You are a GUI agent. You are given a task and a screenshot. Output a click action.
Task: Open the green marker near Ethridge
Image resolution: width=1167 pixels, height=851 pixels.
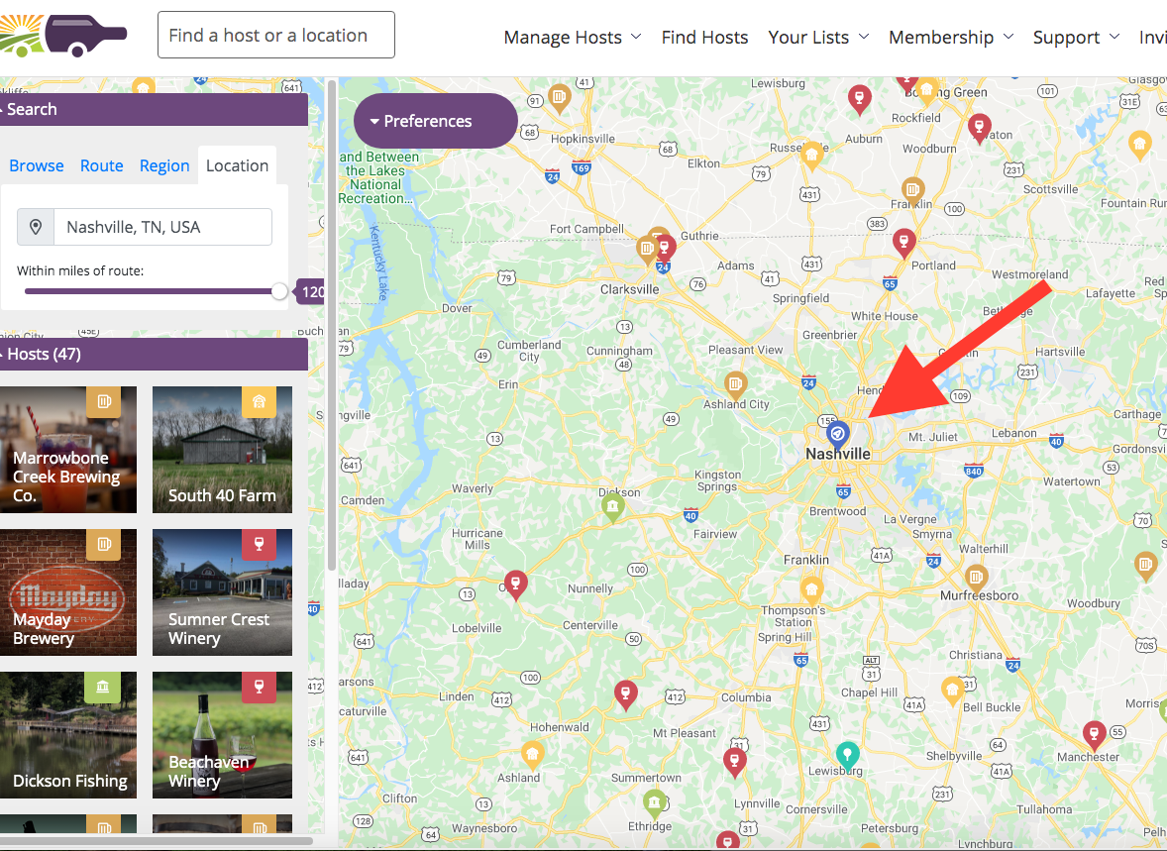click(x=654, y=803)
